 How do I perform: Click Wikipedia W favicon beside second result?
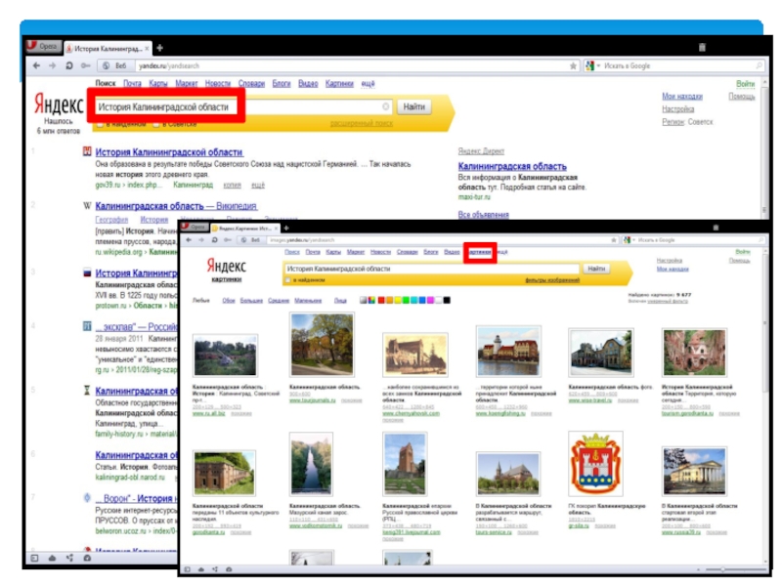point(87,206)
